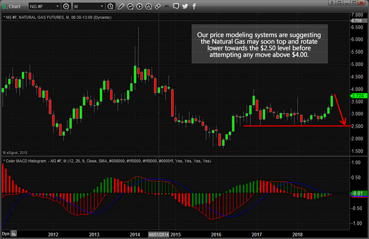Open the EFS formula icon
This screenshot has height=239, width=369.
click(x=167, y=6)
